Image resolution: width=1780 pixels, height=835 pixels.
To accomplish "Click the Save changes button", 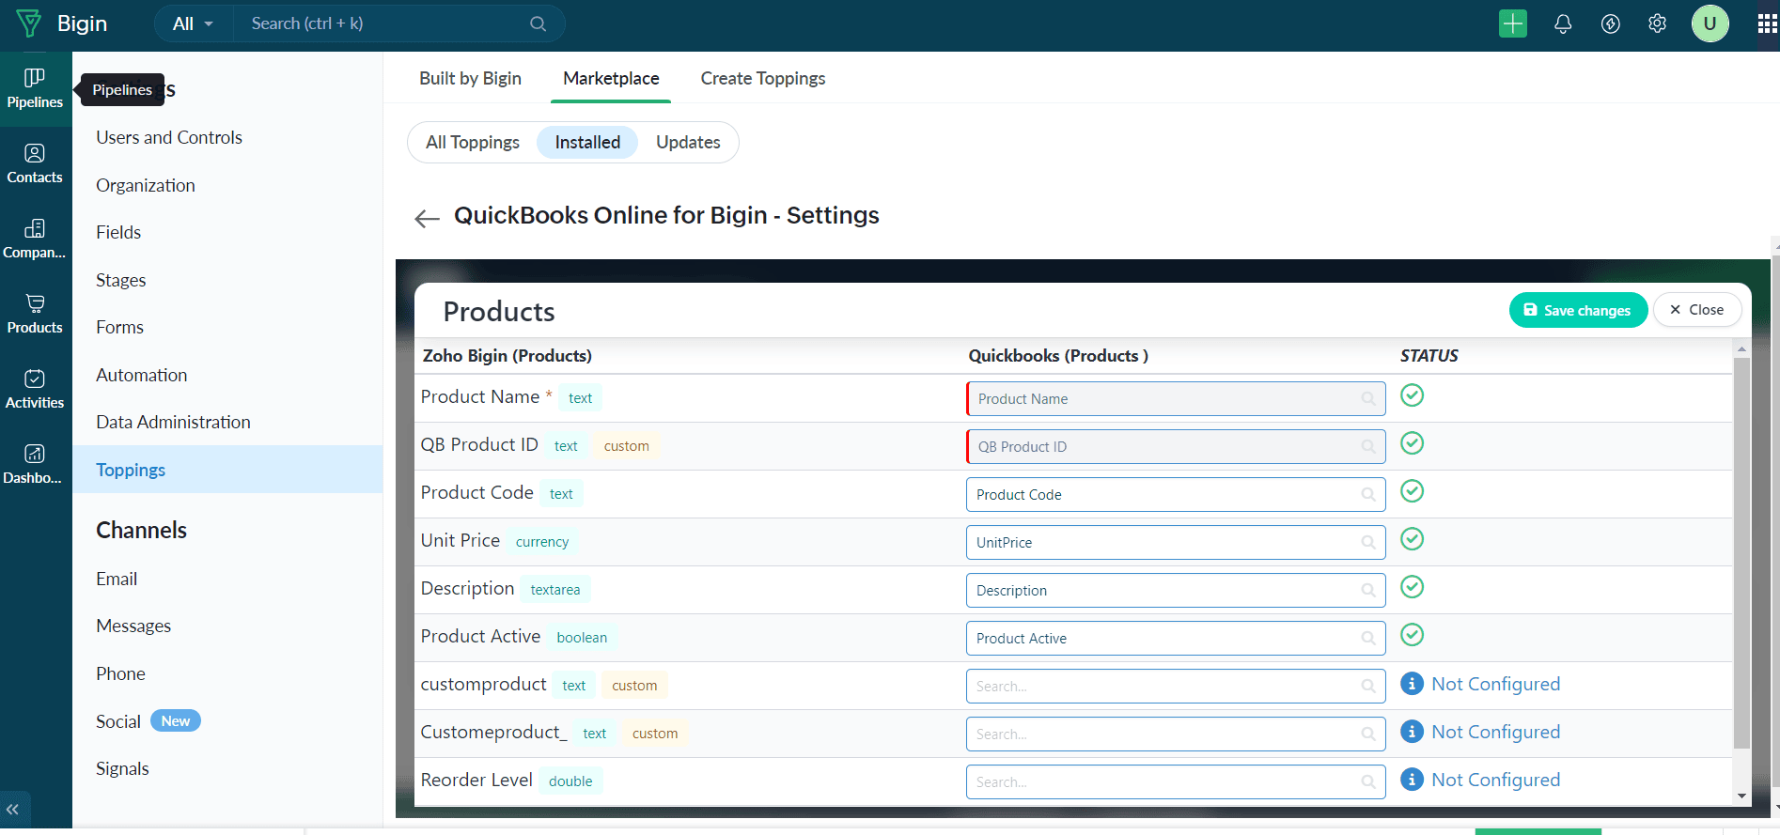I will (x=1577, y=310).
